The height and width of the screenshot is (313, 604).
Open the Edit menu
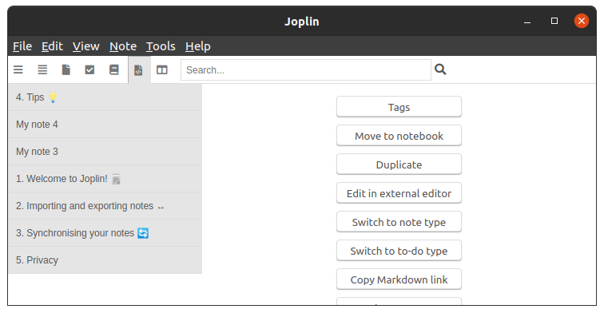point(52,46)
